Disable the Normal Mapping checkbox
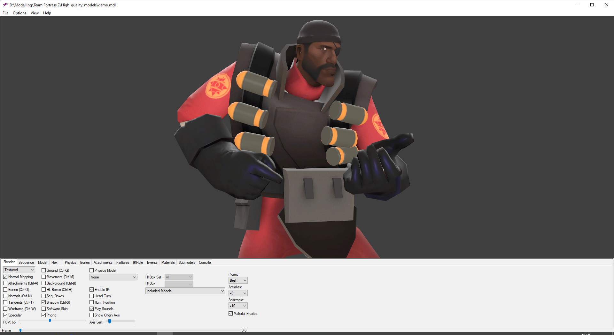 tap(5, 277)
